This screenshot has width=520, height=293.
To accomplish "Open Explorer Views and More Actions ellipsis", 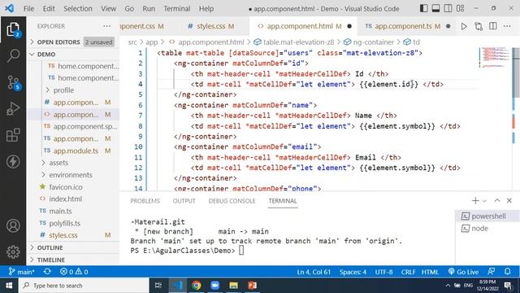I will click(x=106, y=26).
